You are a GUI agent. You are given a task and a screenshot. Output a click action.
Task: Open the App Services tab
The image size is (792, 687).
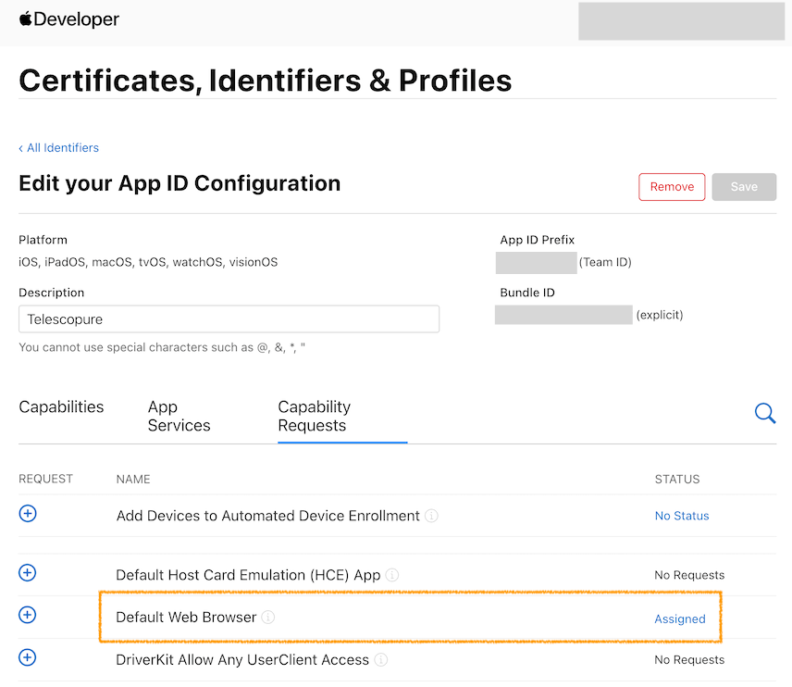[179, 417]
